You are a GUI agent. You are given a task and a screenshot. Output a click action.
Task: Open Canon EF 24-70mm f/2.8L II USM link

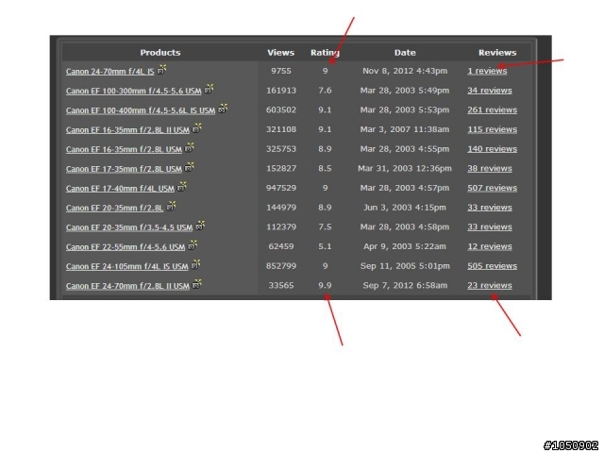click(127, 286)
